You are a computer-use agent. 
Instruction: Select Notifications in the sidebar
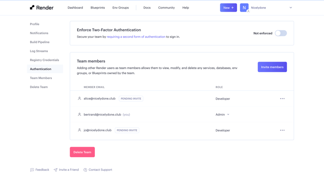coord(39,33)
